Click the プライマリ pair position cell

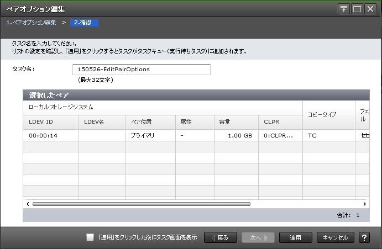(x=150, y=136)
